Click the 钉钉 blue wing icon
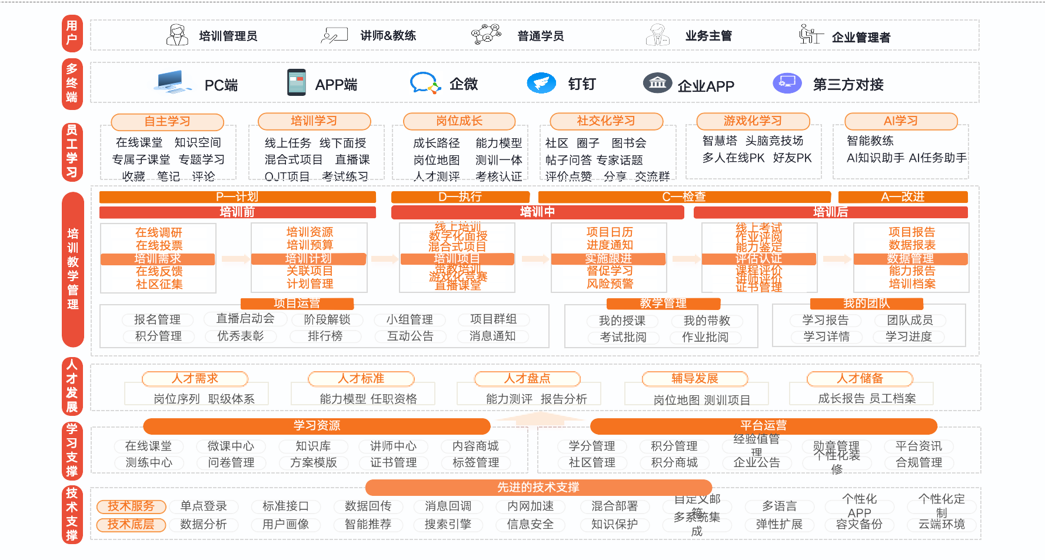Screen dimensions: 1045x560 pyautogui.click(x=541, y=83)
